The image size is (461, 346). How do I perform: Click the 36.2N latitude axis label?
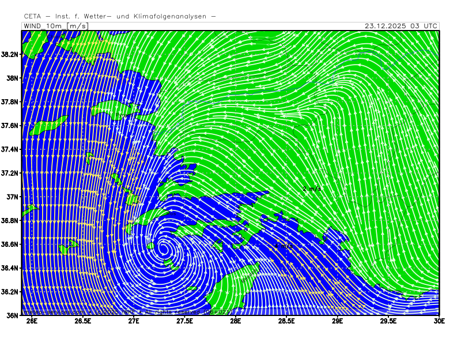(11, 292)
